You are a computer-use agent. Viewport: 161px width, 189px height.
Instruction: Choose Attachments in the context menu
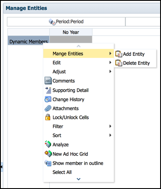[x=78, y=108]
